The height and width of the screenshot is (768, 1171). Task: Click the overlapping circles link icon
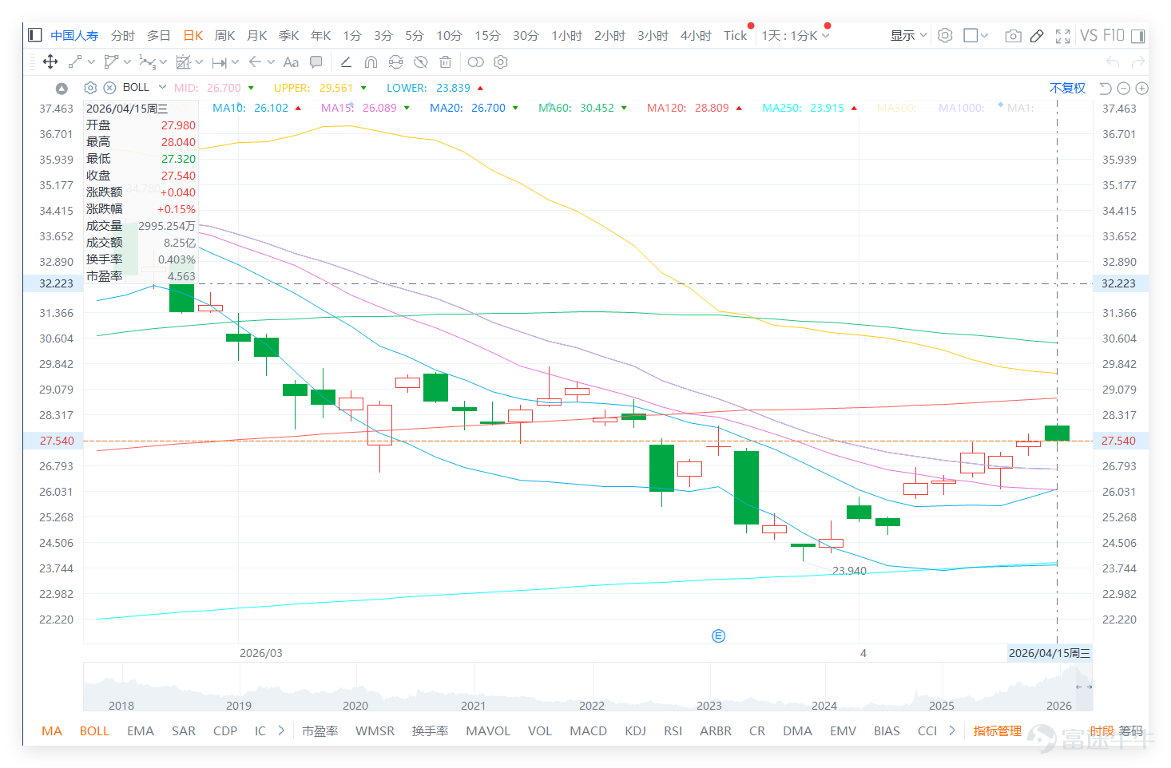(475, 61)
